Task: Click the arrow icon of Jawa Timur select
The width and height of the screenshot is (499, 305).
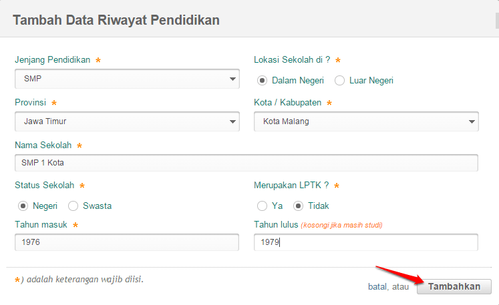Action: click(232, 121)
